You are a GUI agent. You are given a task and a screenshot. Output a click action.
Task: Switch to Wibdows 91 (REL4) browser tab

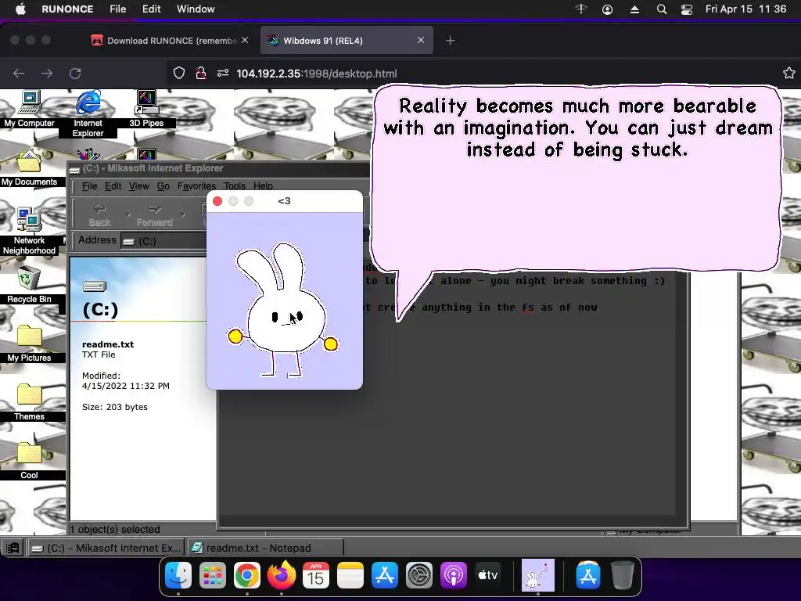click(x=347, y=41)
